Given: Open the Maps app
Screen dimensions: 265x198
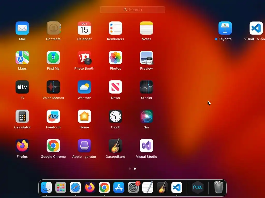Looking at the screenshot, I should [x=22, y=57].
